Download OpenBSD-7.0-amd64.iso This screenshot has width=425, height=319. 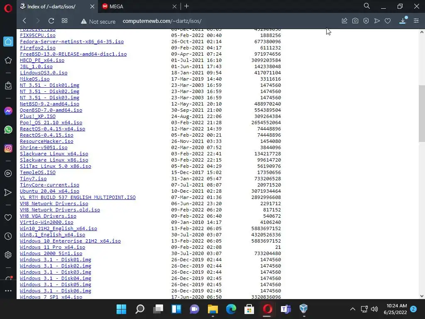51,110
